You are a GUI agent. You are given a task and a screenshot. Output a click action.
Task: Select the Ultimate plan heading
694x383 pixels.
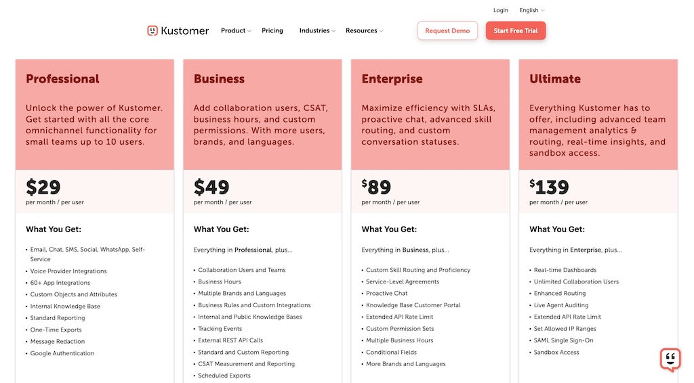[555, 79]
